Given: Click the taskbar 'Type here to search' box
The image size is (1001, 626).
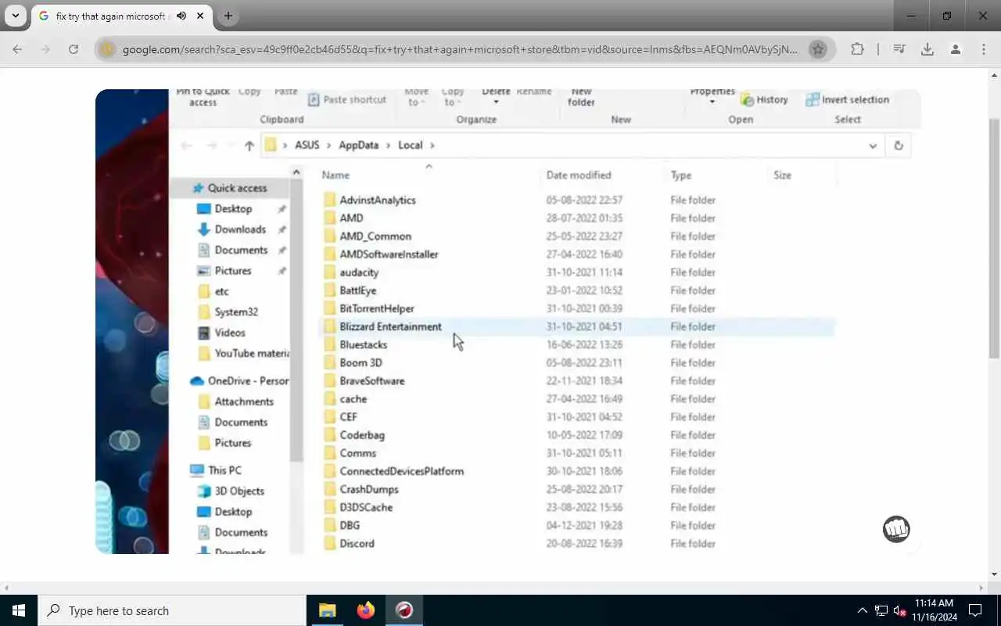Looking at the screenshot, I should 172,610.
